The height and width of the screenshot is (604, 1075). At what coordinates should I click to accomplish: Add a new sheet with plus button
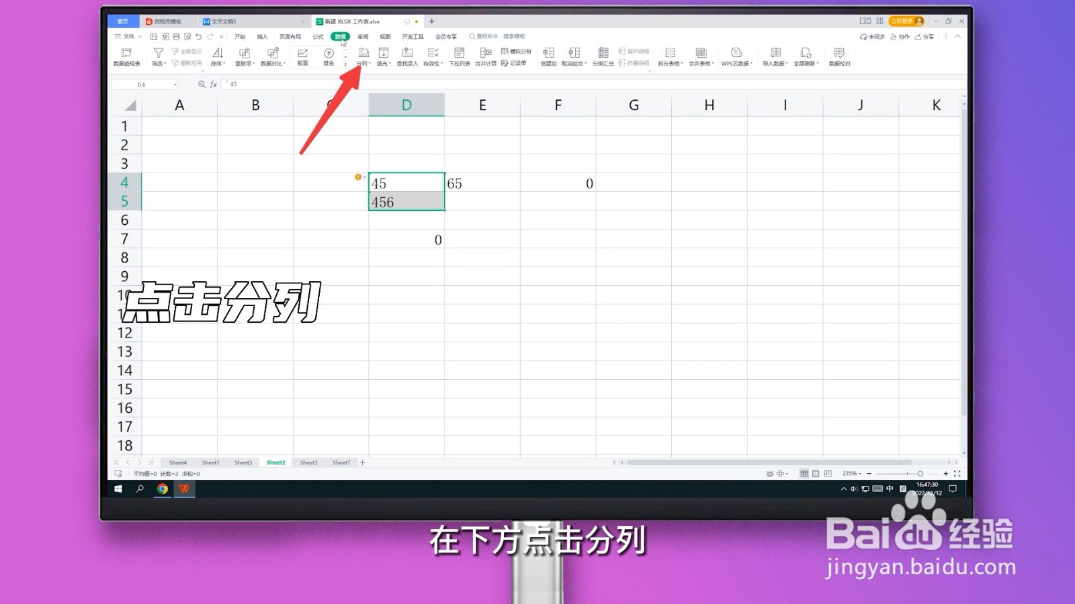363,463
